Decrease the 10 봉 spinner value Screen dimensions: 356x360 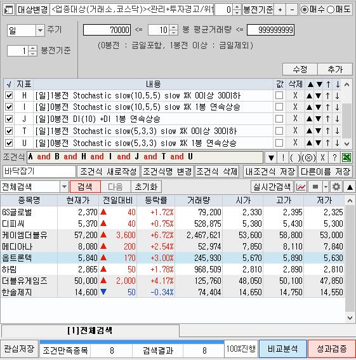174,32
